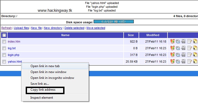The height and width of the screenshot is (107, 198).
Task: Edit yahoo.html using the pencil icon
Action: tap(189, 61)
